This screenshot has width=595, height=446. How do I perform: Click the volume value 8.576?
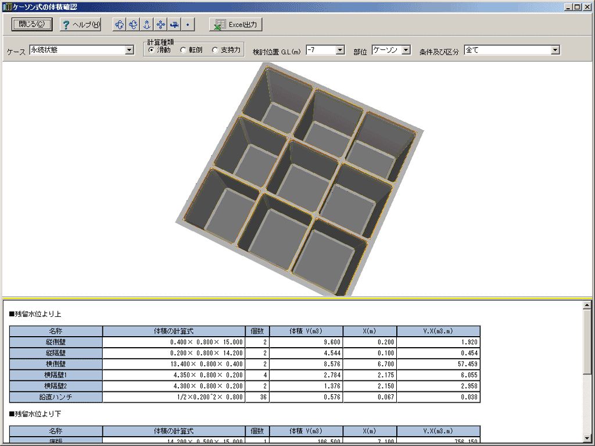point(306,364)
